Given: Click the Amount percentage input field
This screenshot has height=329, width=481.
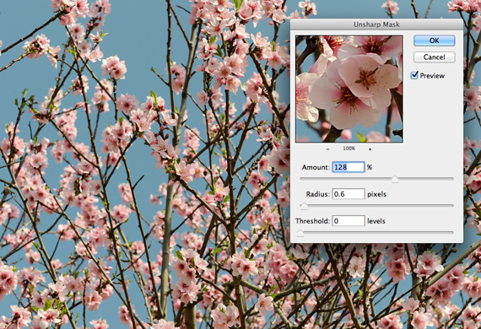Looking at the screenshot, I should [349, 167].
